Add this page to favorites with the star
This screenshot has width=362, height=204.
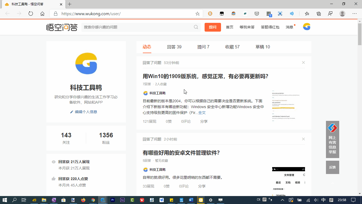197,14
